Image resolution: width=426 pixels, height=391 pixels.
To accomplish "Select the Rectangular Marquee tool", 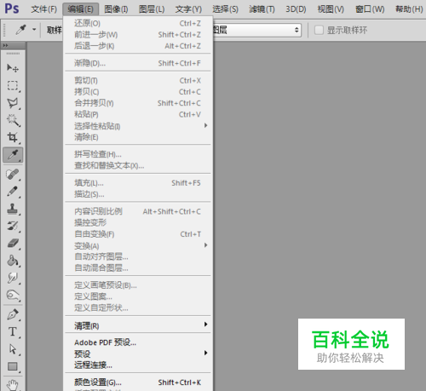I will coord(13,85).
